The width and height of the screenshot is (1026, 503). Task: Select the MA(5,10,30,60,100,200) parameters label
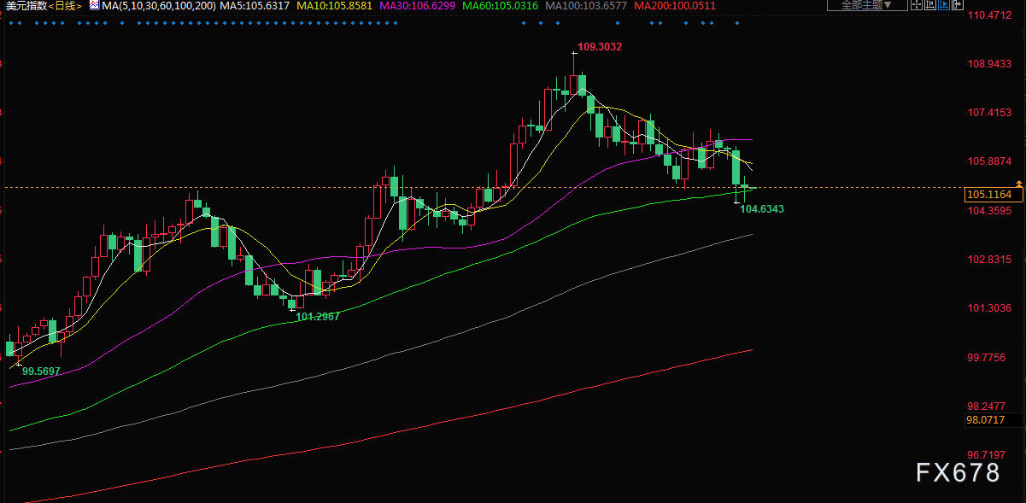pos(158,5)
